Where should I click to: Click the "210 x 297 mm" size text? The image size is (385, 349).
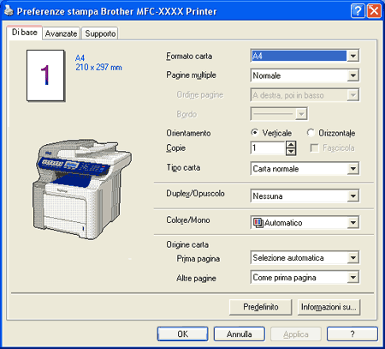(98, 68)
